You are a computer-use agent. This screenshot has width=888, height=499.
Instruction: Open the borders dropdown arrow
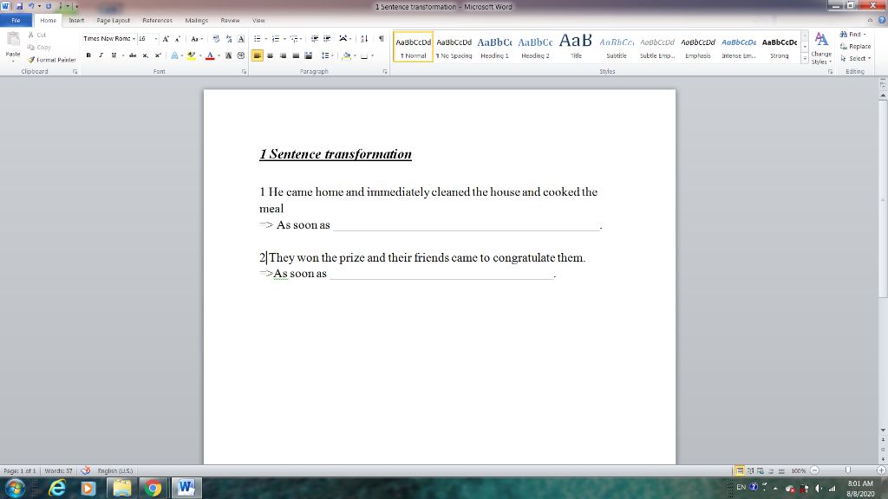372,55
